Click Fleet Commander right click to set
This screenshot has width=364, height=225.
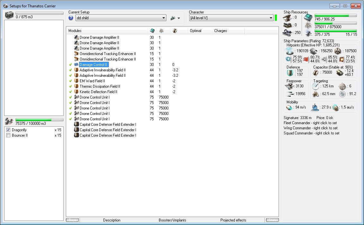click(310, 123)
